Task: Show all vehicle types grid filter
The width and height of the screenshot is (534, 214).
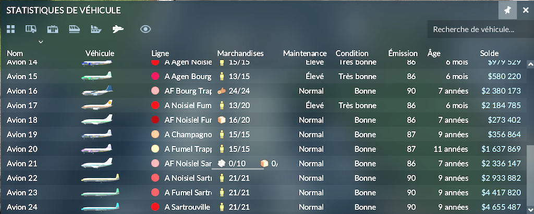Action: [10, 29]
